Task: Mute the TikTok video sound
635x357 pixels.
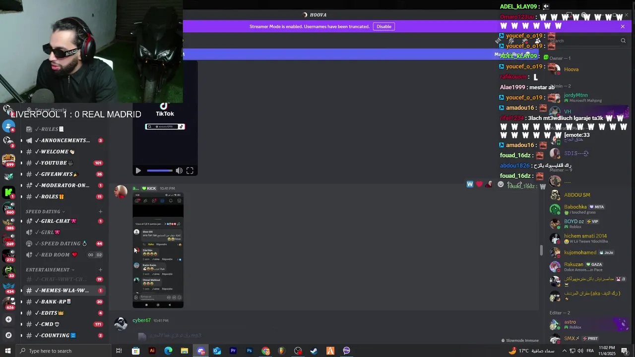Action: click(x=179, y=171)
